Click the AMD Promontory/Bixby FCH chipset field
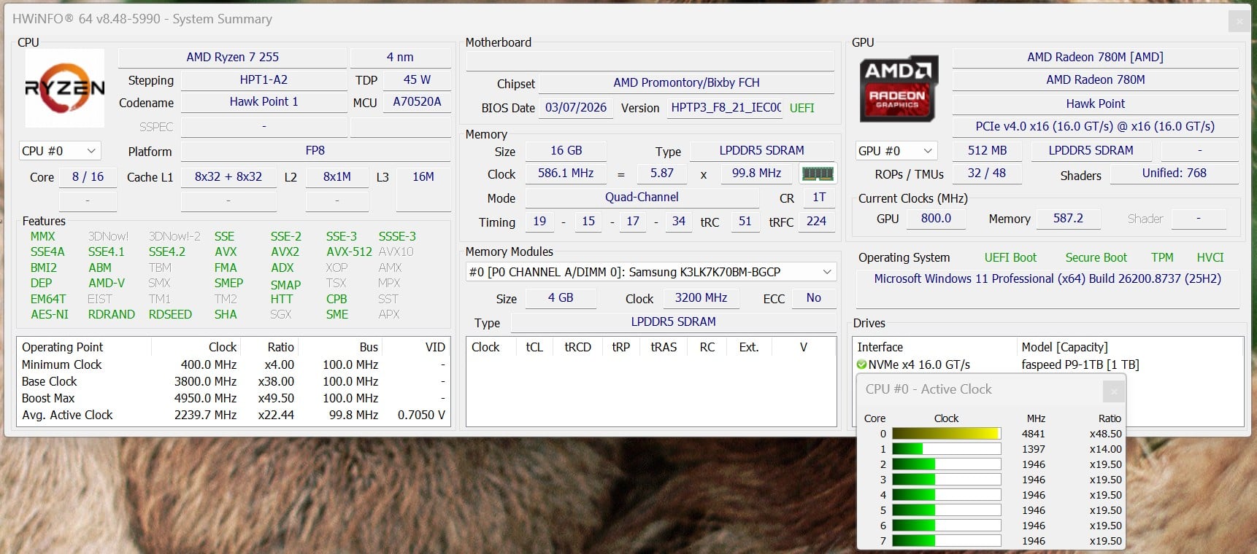 (686, 82)
